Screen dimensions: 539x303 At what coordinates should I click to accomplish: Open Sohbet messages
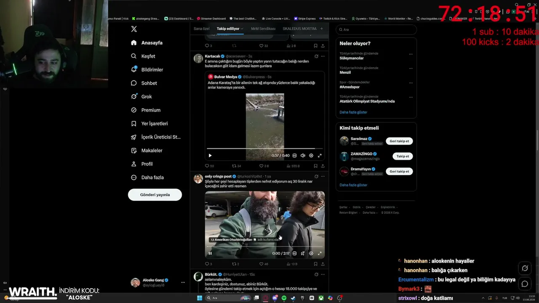click(x=144, y=83)
